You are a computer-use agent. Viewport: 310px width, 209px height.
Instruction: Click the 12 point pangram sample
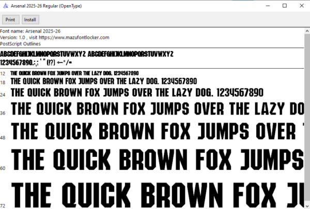click(74, 73)
